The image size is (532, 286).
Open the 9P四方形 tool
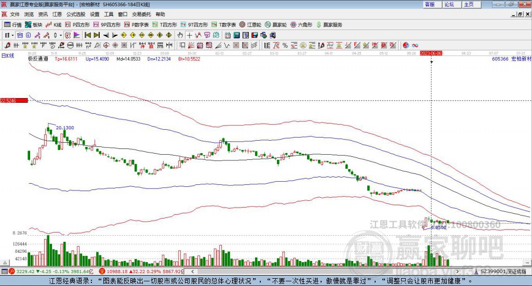click(107, 25)
